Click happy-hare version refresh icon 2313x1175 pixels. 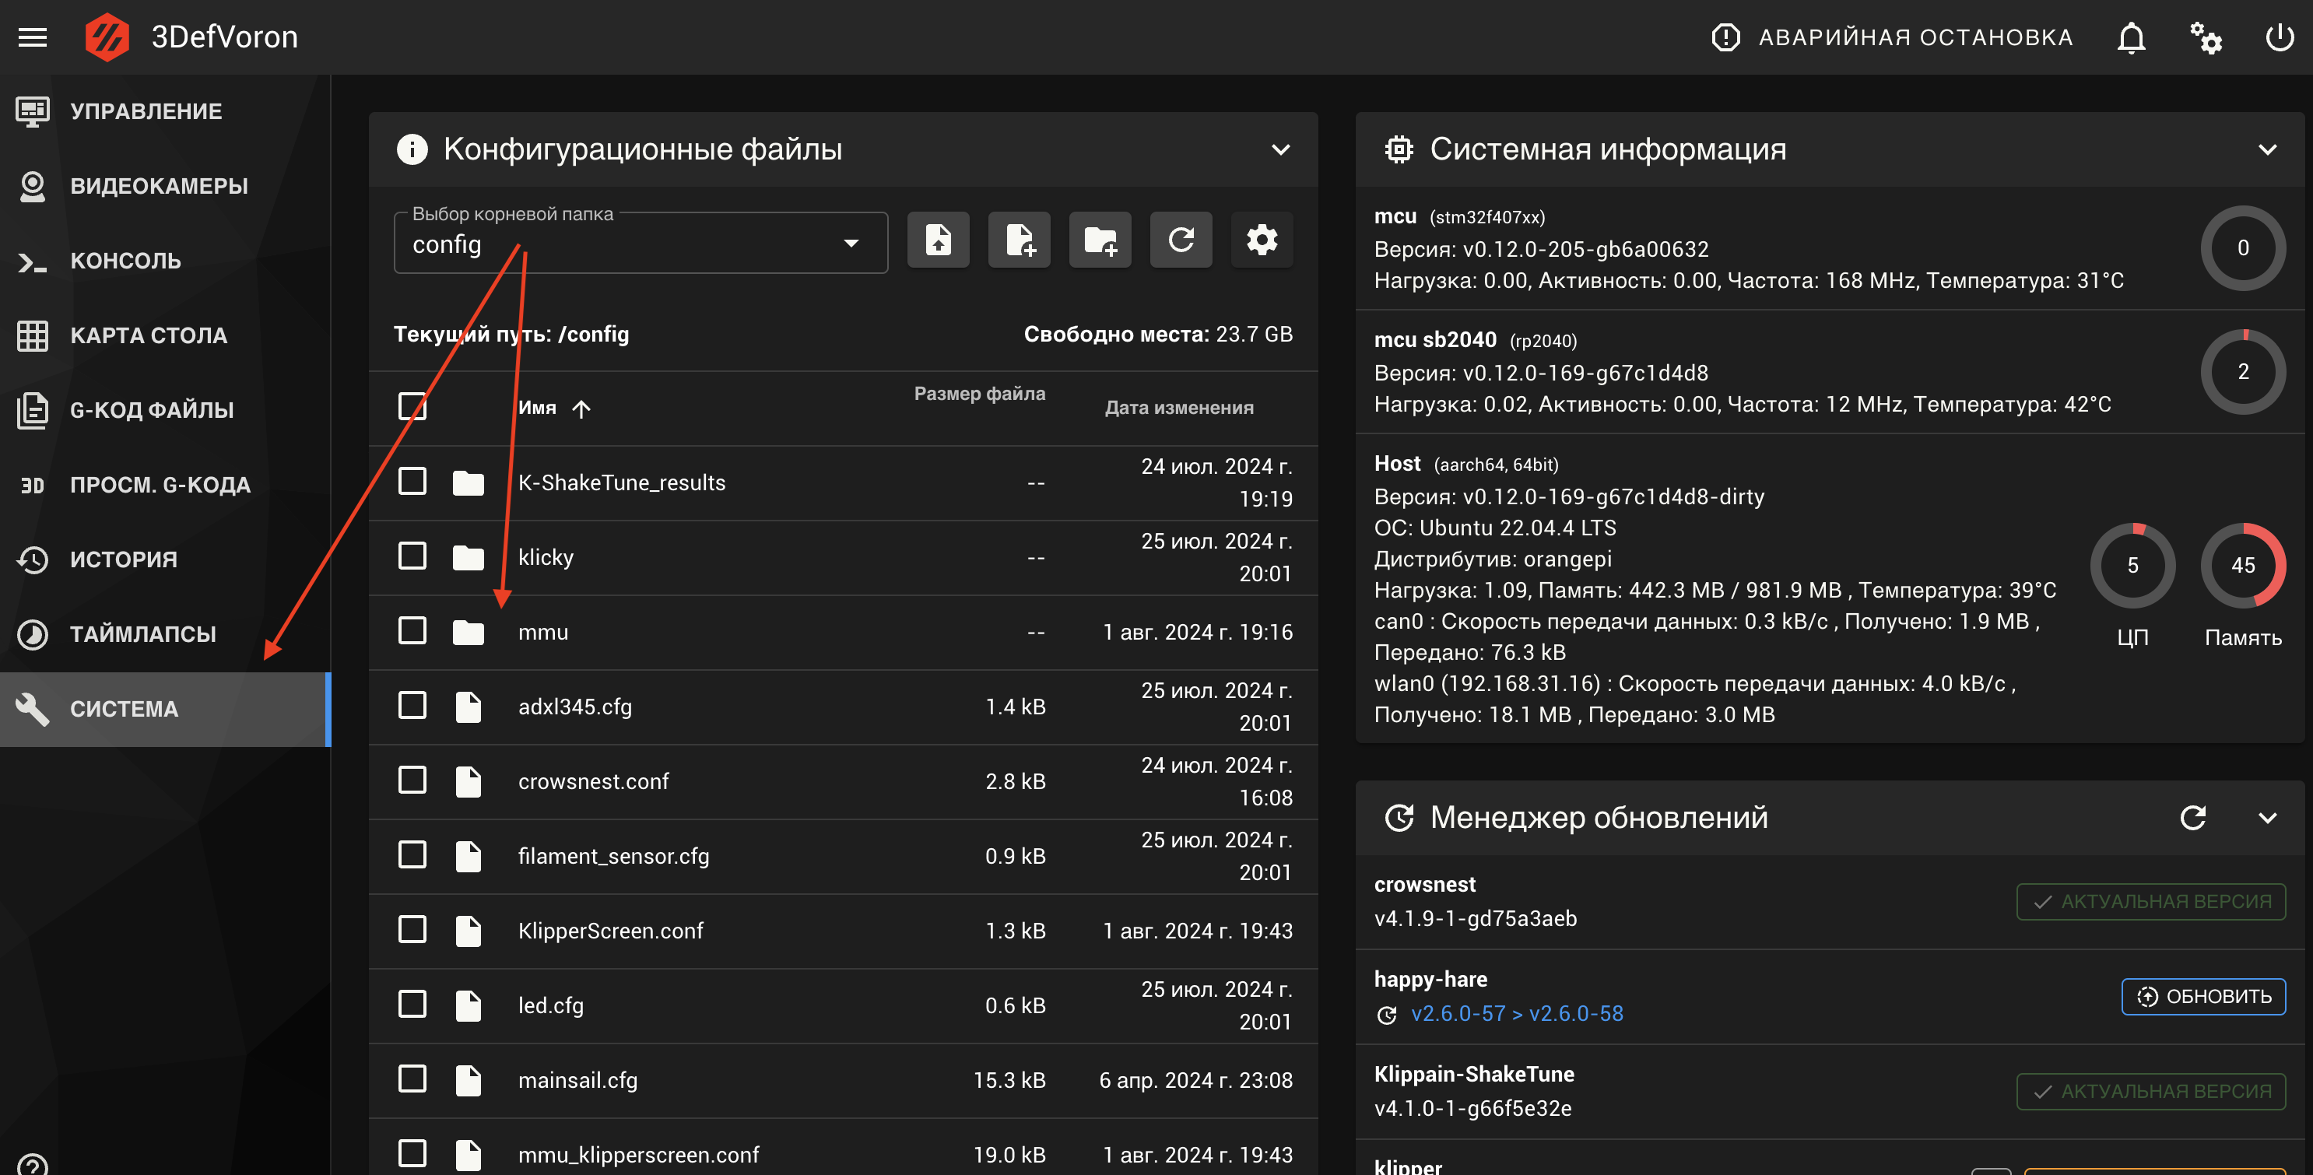[x=1388, y=1015]
